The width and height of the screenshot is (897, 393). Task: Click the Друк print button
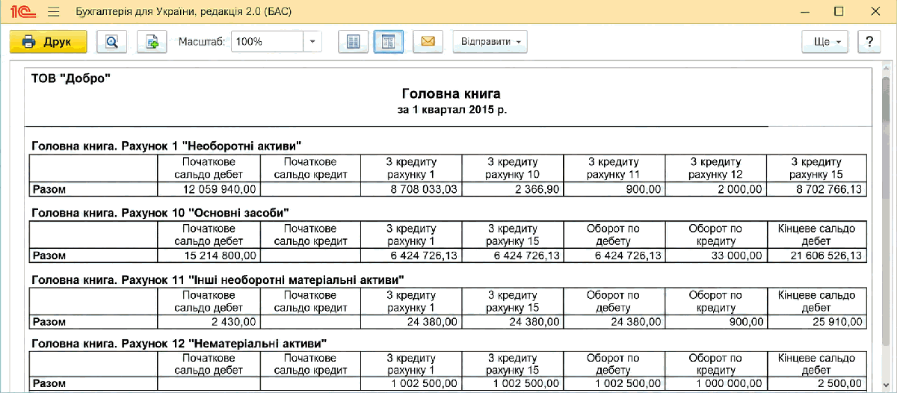click(49, 42)
